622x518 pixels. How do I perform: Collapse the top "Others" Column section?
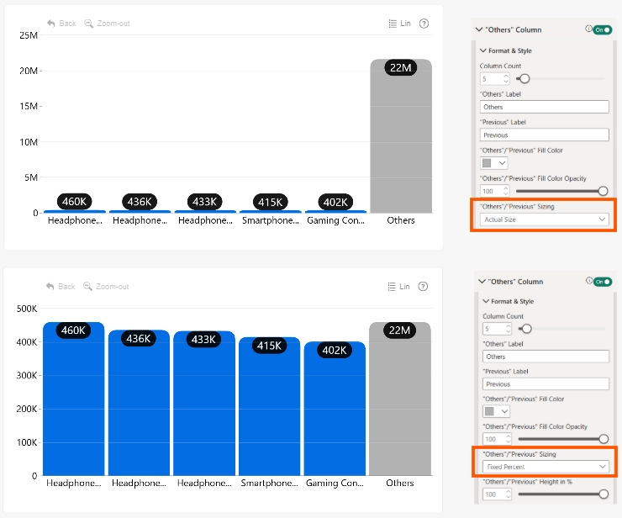[x=479, y=29]
